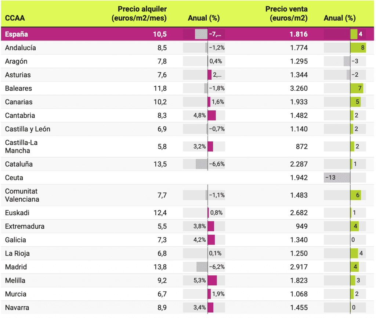This screenshot has width=376, height=318.
Task: Select Extremadura's sale price 949
Action: pyautogui.click(x=301, y=226)
